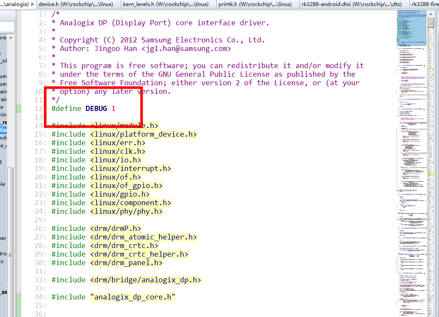Click line number 25 in the gutter
Screen dimensions: 439x317
[x=40, y=220]
